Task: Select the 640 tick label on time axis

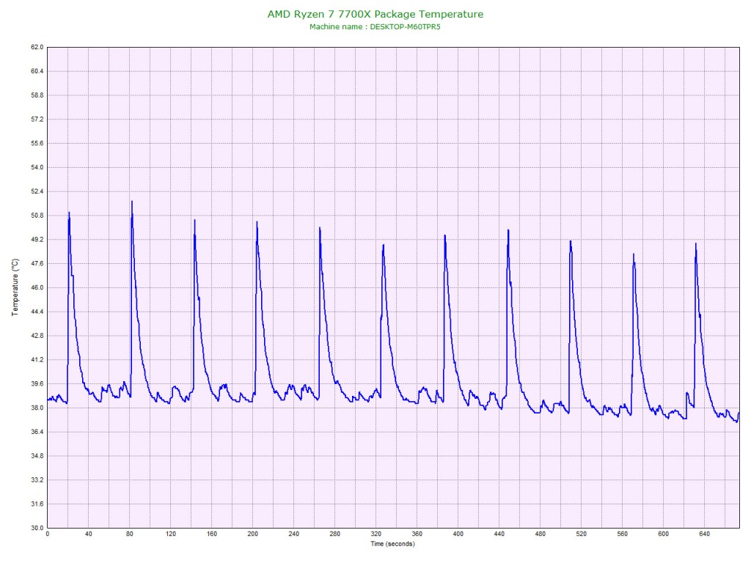Action: pos(705,534)
